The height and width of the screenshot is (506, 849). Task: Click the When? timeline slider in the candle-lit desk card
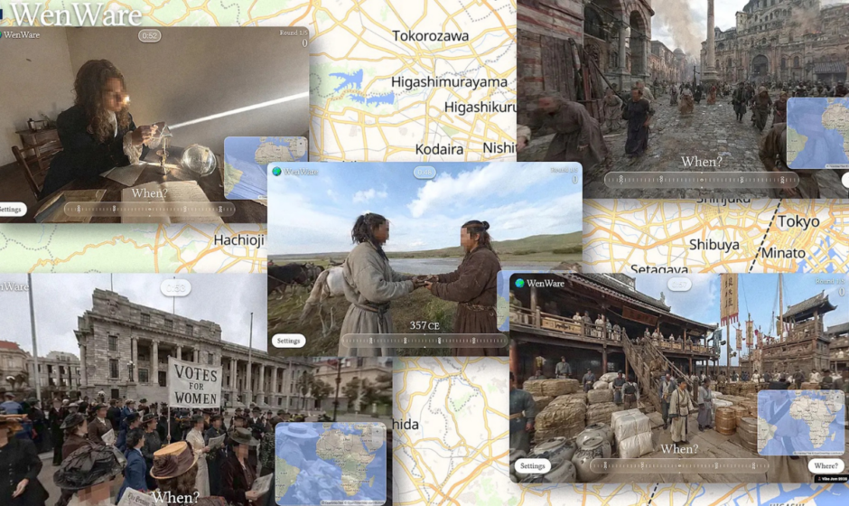pos(149,209)
